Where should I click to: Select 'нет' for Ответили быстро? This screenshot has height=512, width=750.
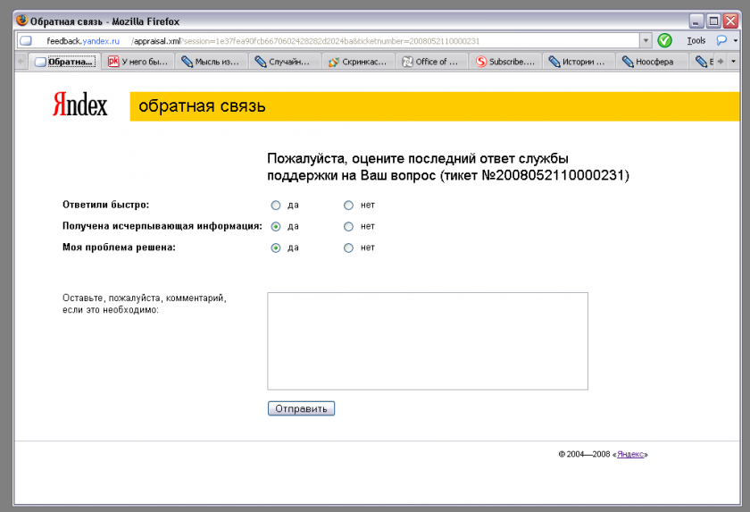click(349, 206)
